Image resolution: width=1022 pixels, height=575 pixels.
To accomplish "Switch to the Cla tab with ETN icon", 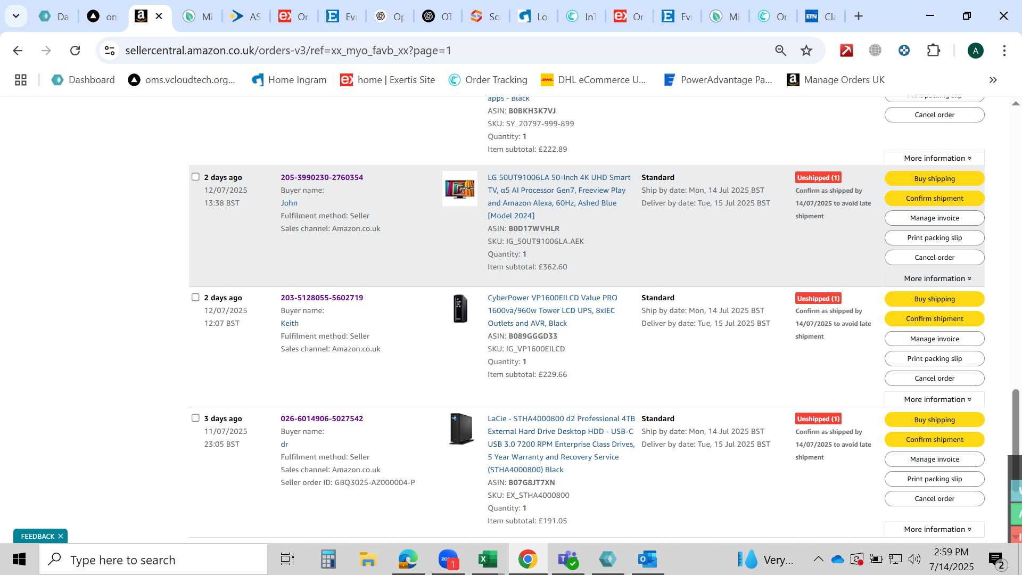I will 820,16.
